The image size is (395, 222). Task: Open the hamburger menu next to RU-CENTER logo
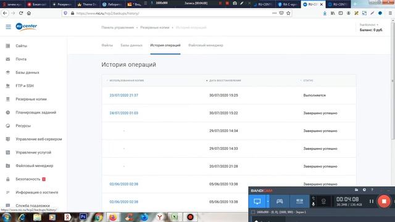[8, 27]
